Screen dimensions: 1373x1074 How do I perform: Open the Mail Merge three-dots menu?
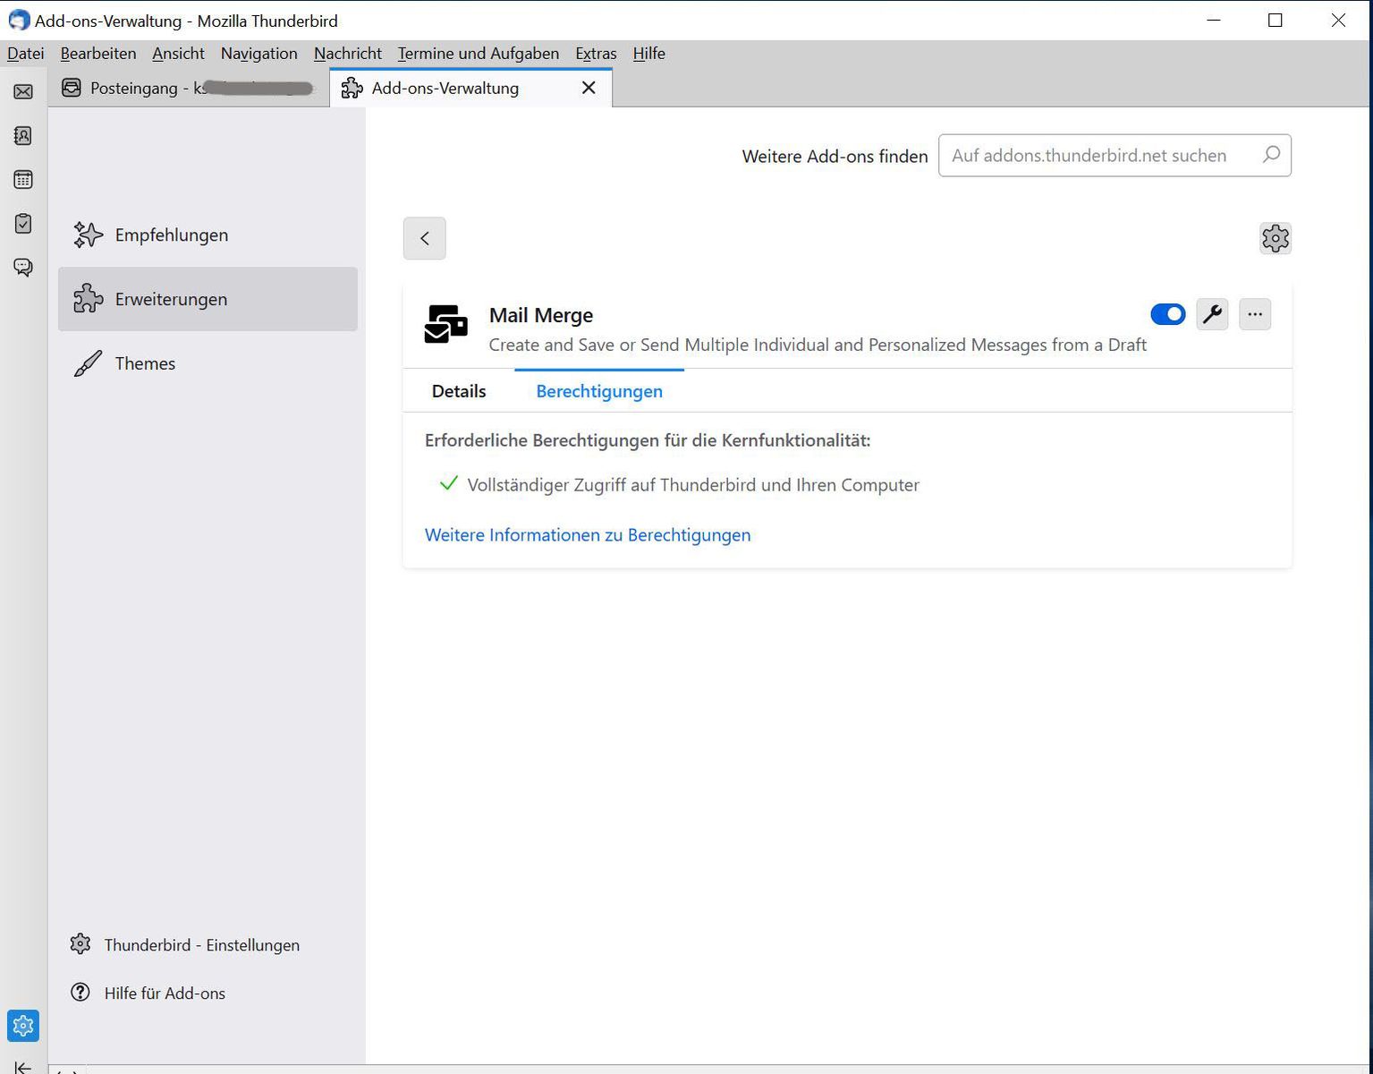click(1255, 314)
